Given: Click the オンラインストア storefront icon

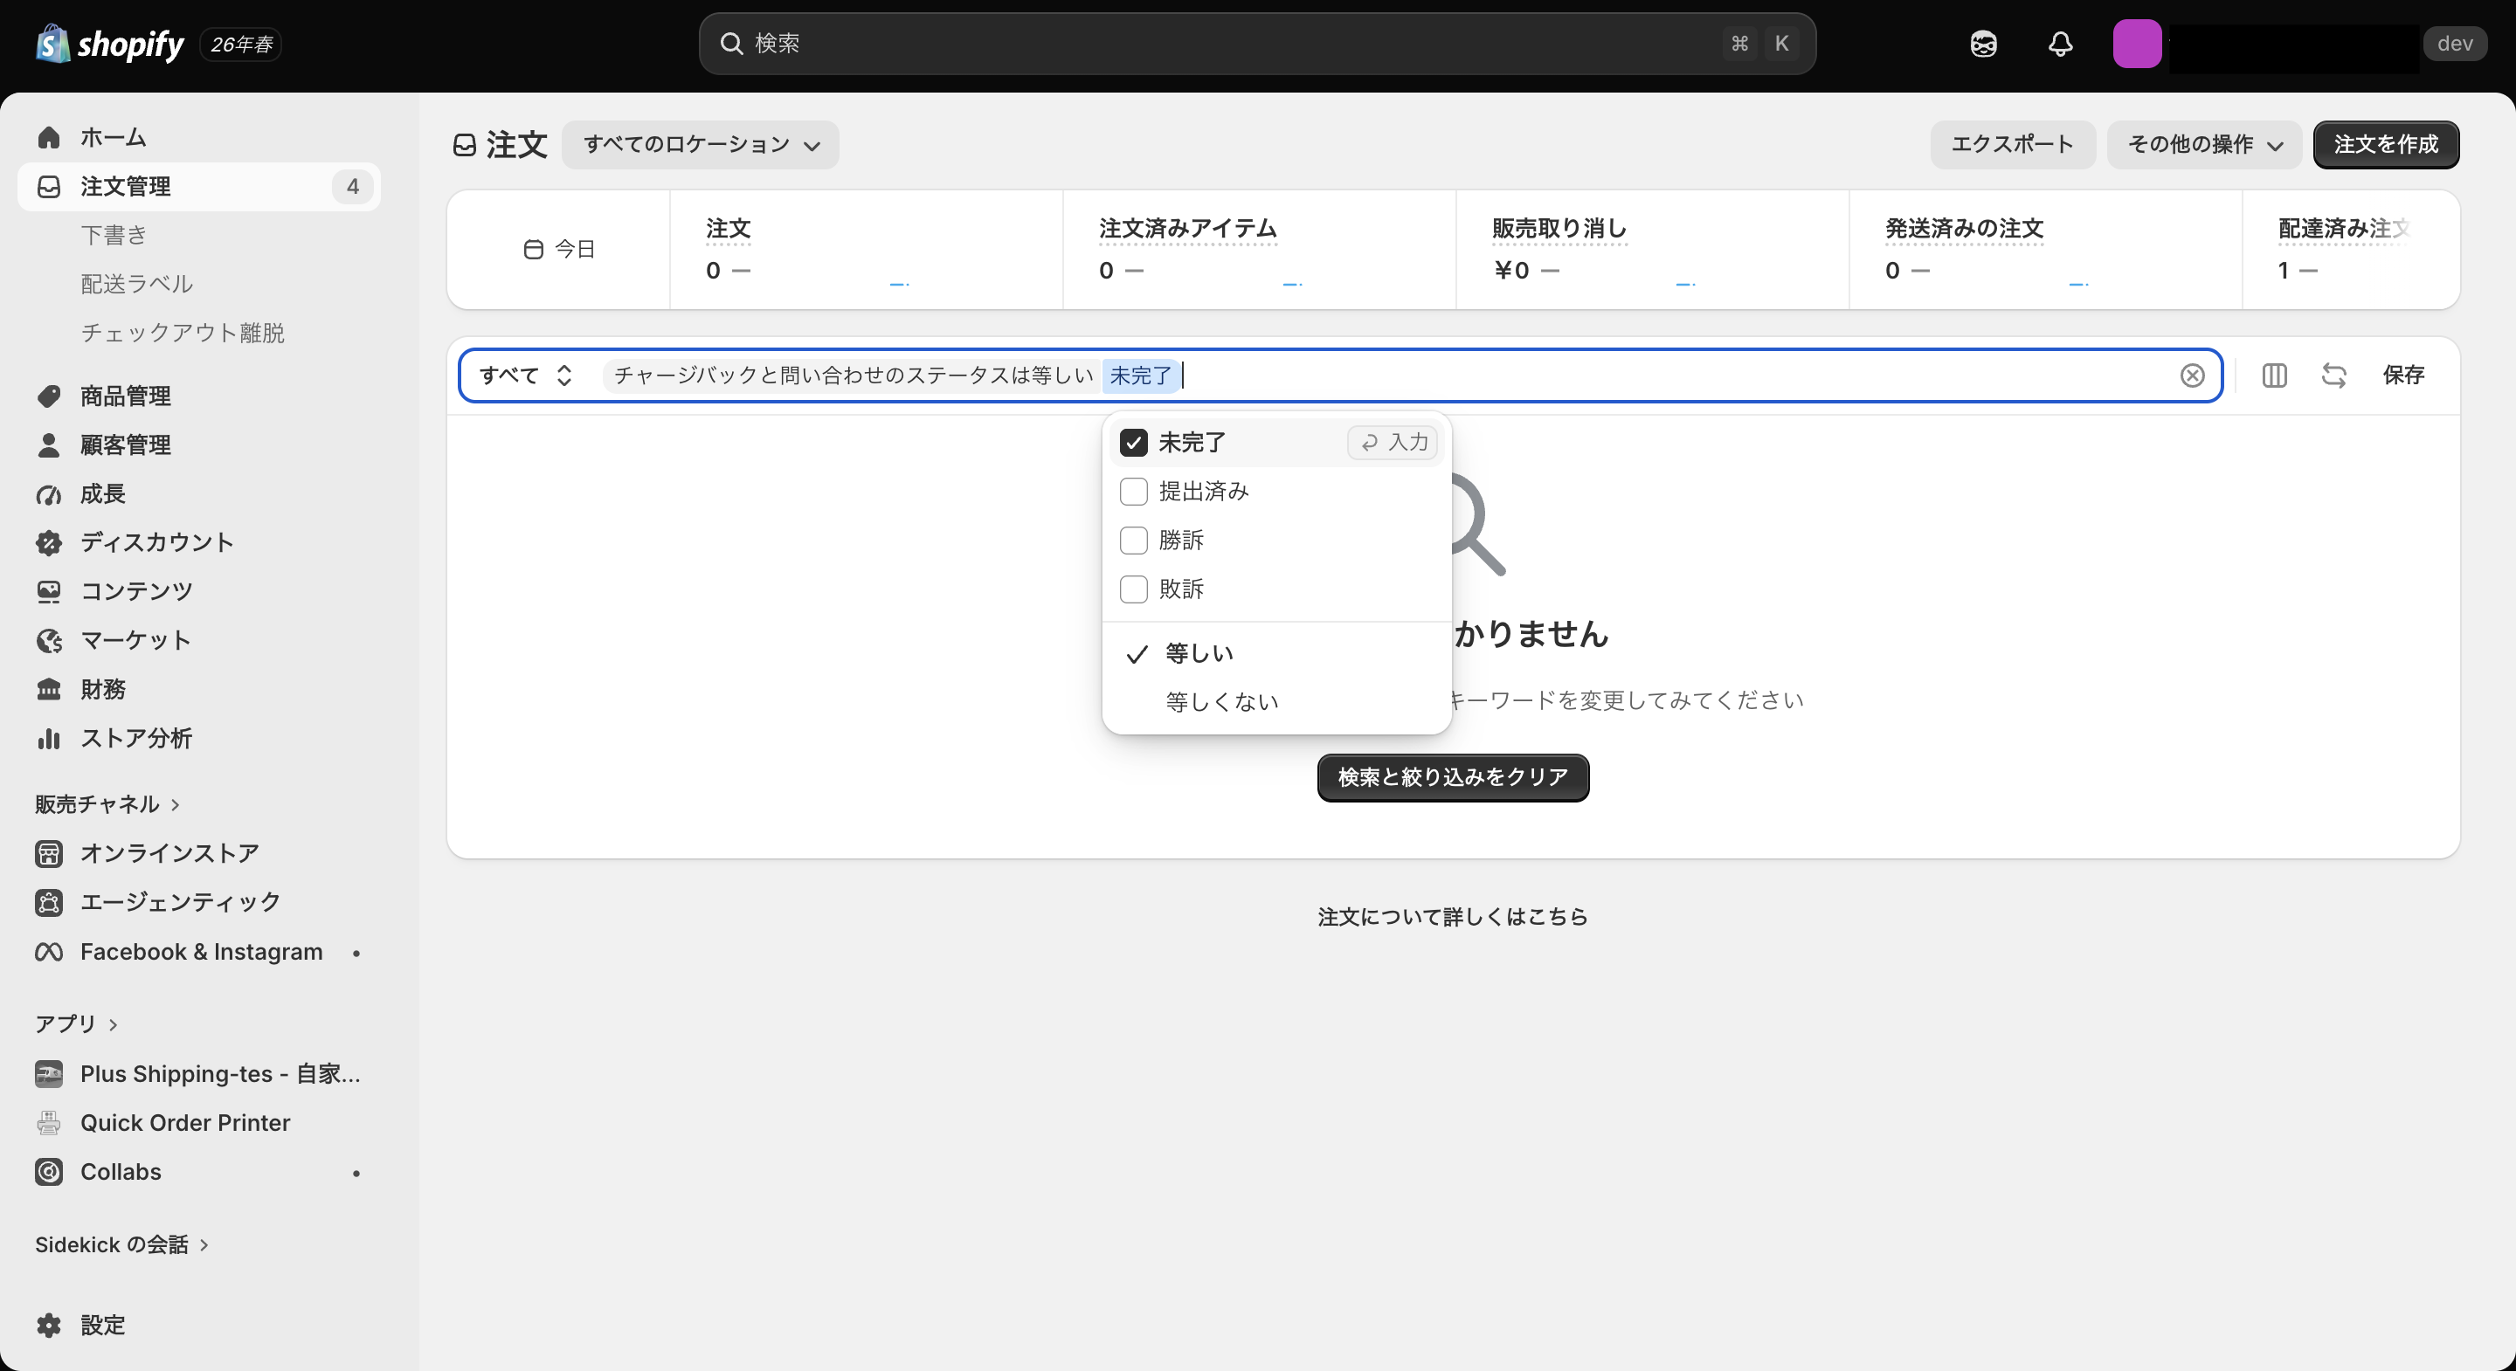Looking at the screenshot, I should click(x=49, y=852).
